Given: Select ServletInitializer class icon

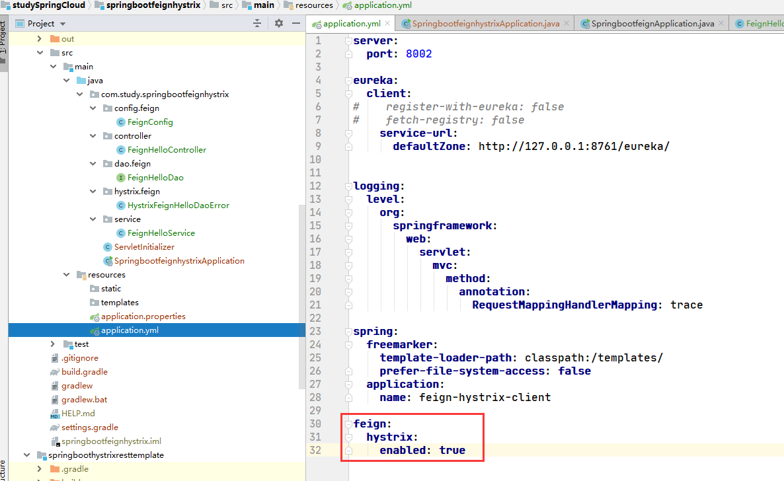Looking at the screenshot, I should click(x=108, y=247).
